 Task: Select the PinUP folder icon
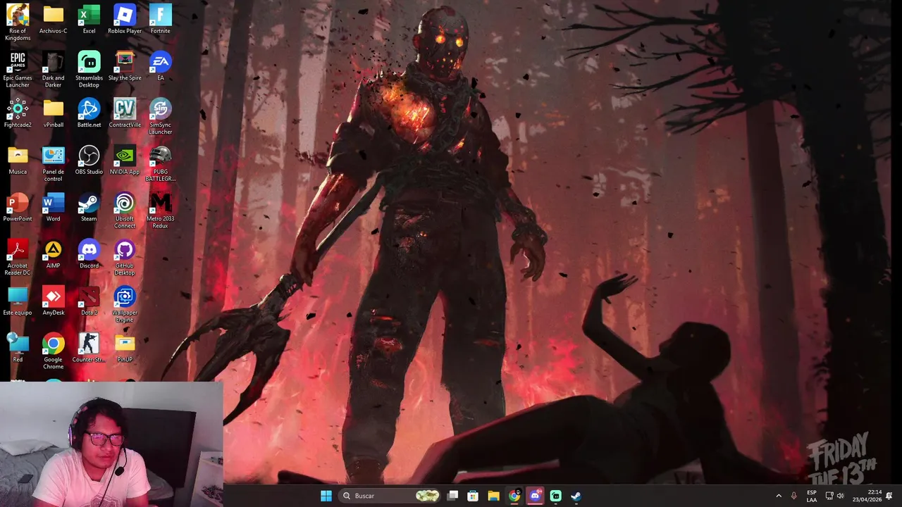click(x=125, y=348)
